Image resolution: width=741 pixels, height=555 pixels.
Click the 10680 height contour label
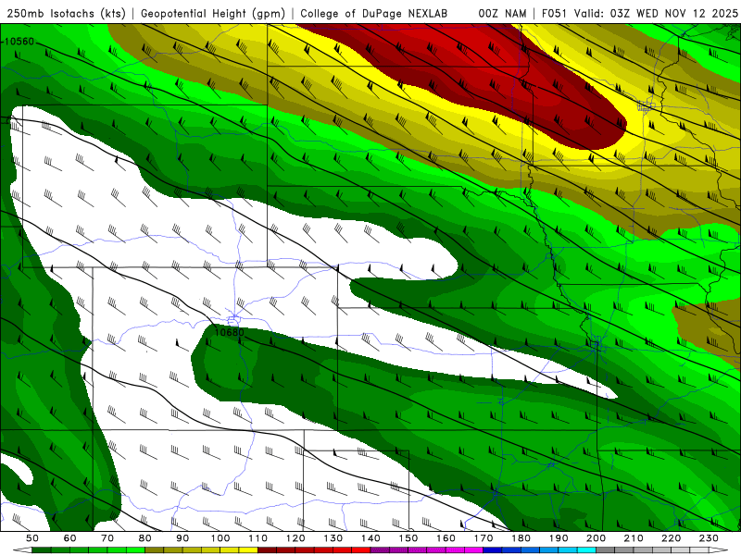[229, 332]
